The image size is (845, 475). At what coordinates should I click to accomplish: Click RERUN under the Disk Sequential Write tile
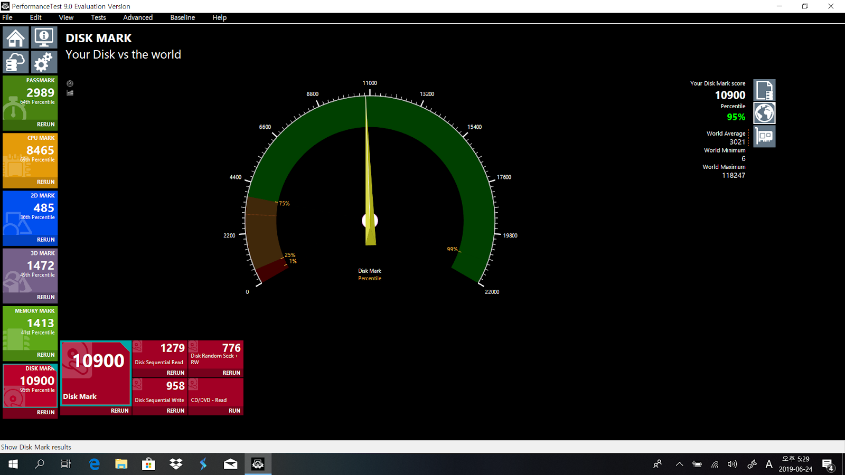pyautogui.click(x=175, y=411)
